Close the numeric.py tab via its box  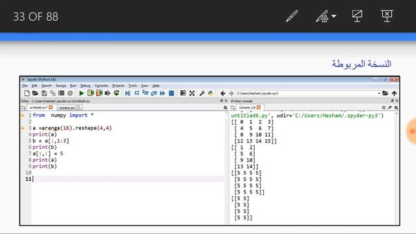tap(78, 107)
